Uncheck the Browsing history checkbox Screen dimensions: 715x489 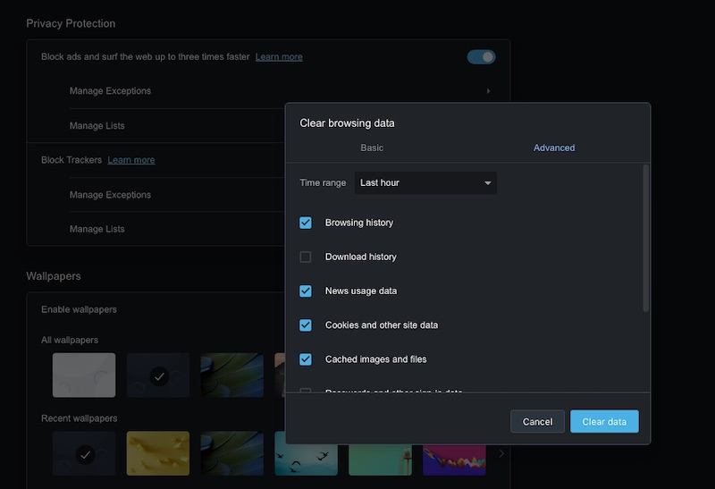306,223
